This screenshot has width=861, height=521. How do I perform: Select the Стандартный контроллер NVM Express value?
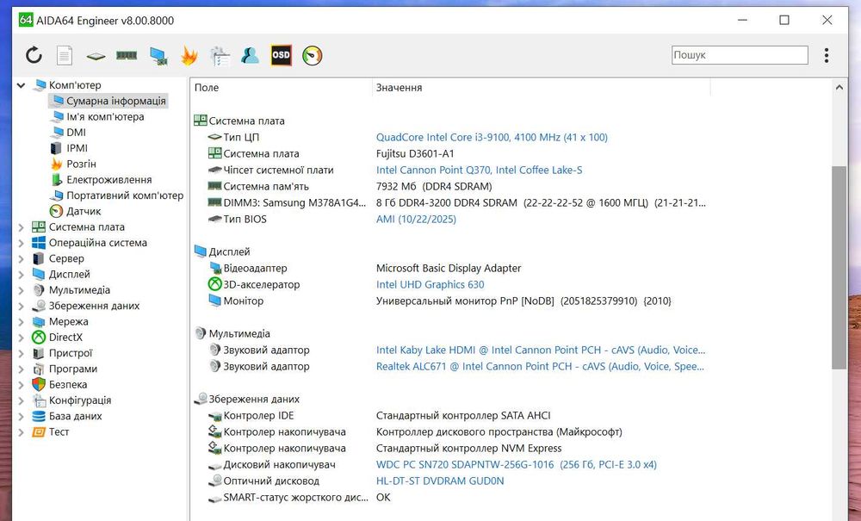point(468,448)
